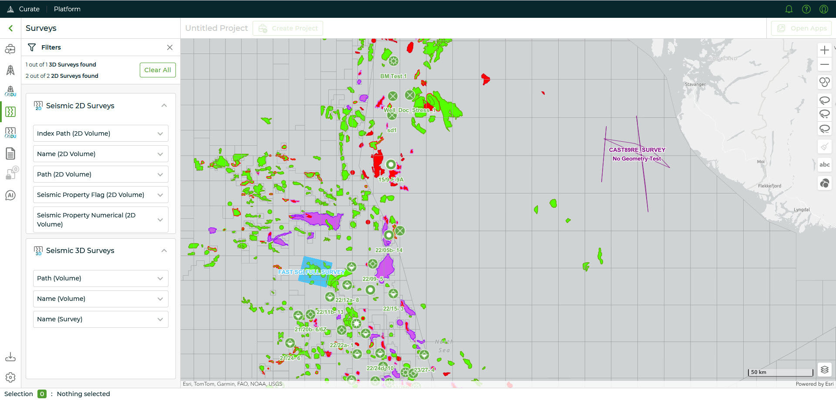Close the Filters panel
836x400 pixels.
tap(170, 47)
